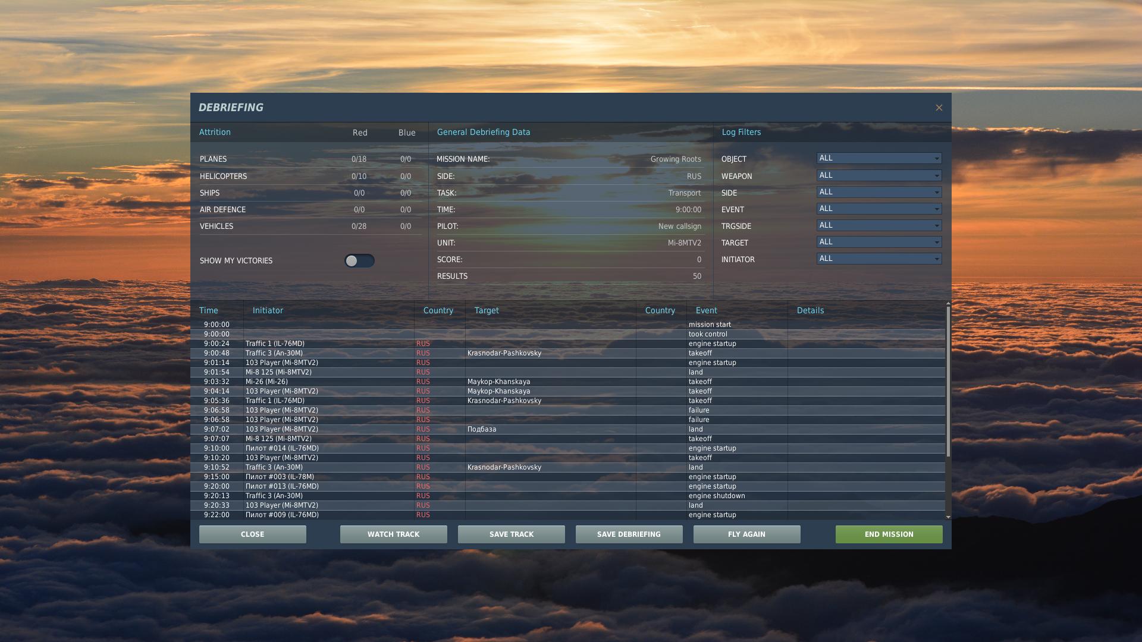Click the Fly Again button

746,534
